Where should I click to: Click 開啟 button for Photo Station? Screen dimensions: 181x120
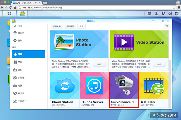[99, 64]
